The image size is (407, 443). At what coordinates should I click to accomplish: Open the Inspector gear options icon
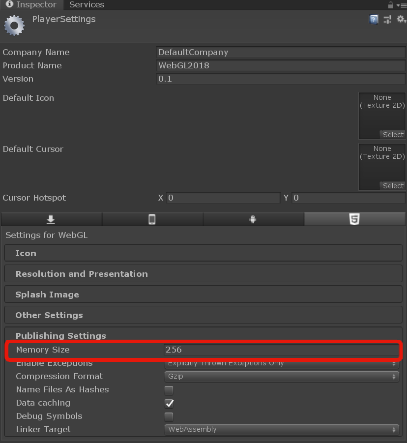[401, 19]
